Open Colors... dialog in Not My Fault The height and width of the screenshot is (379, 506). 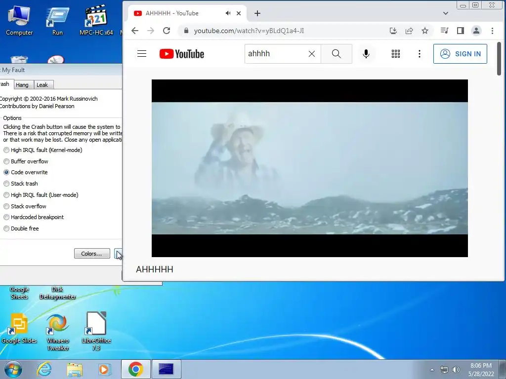coord(92,254)
